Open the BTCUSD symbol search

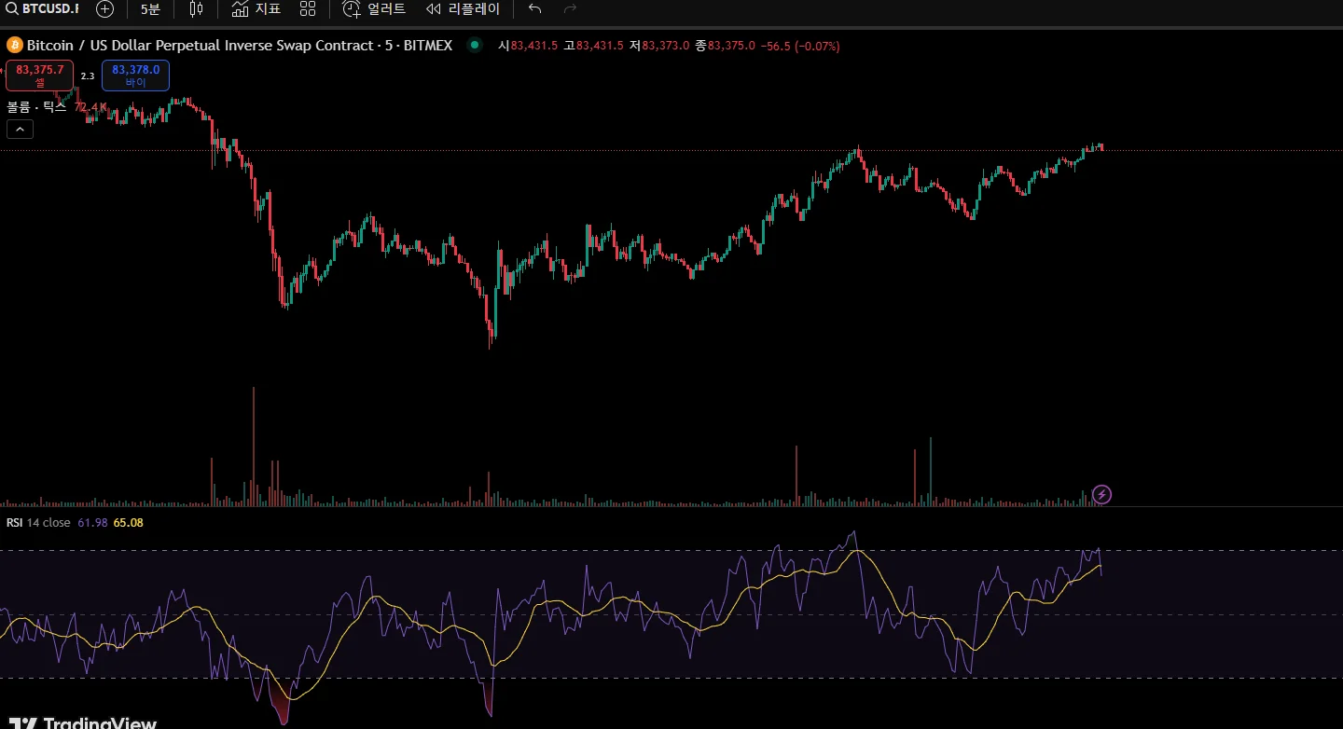pos(43,9)
